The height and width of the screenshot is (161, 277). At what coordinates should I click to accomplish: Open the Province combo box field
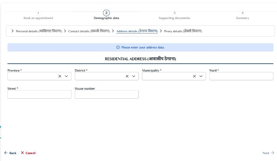[x=39, y=76]
